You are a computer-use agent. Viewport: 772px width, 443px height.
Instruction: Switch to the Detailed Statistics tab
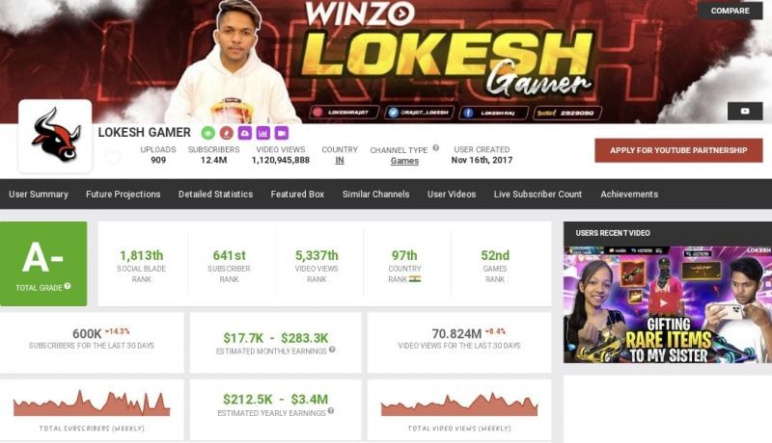pyautogui.click(x=215, y=194)
